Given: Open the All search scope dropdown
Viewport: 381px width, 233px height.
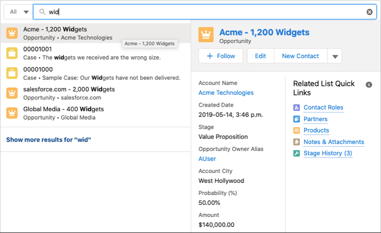Looking at the screenshot, I should 19,12.
